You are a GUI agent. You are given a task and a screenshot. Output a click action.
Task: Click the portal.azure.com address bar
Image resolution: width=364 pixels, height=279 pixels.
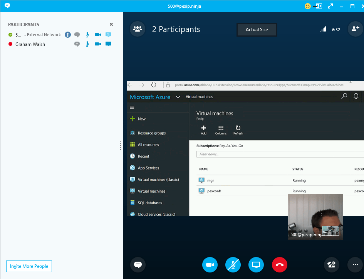pyautogui.click(x=259, y=85)
